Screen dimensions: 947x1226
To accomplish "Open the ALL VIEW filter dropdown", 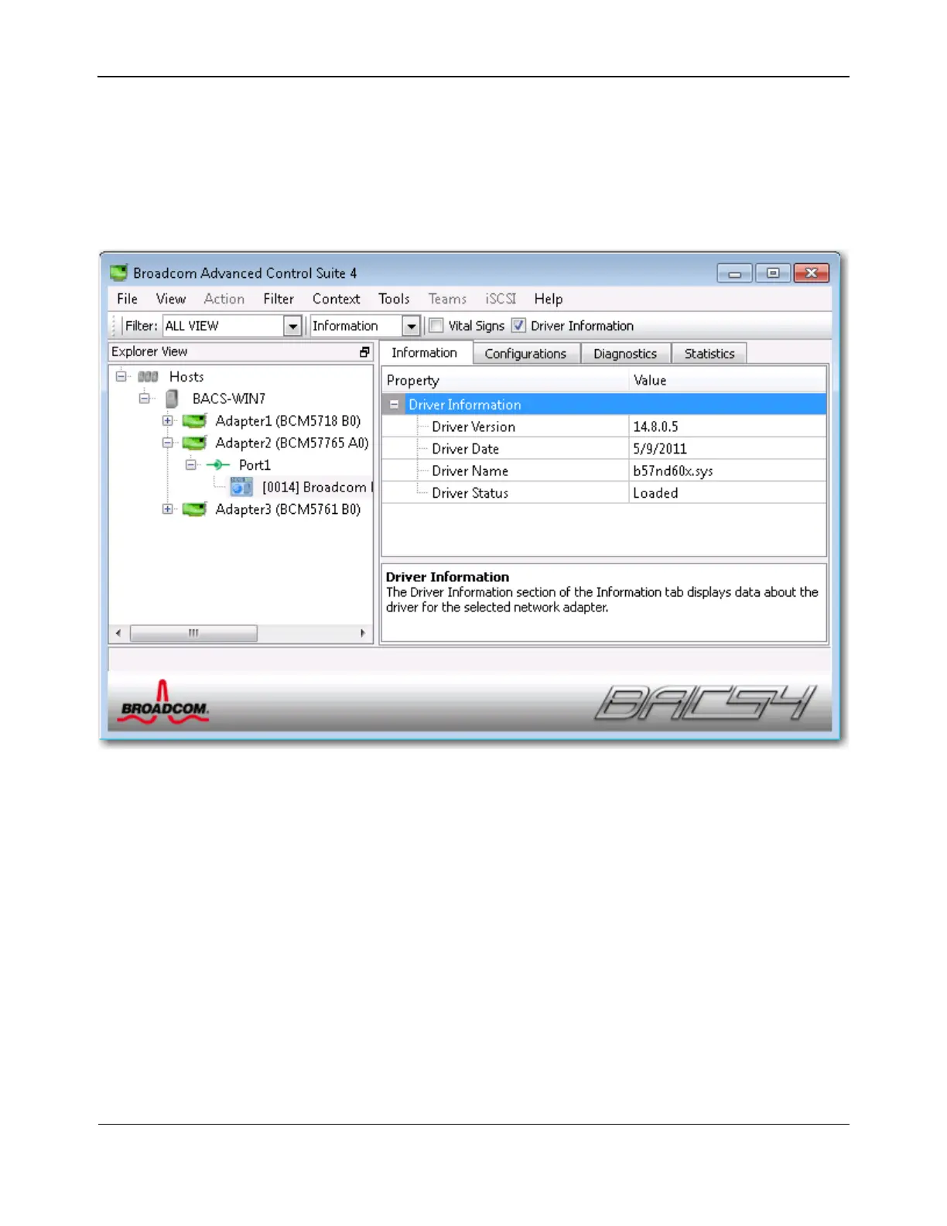I will pyautogui.click(x=292, y=327).
